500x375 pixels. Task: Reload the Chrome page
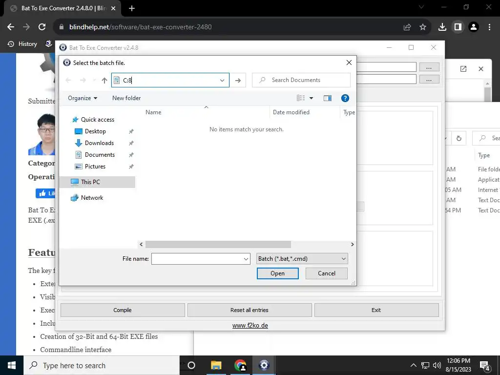pyautogui.click(x=42, y=27)
